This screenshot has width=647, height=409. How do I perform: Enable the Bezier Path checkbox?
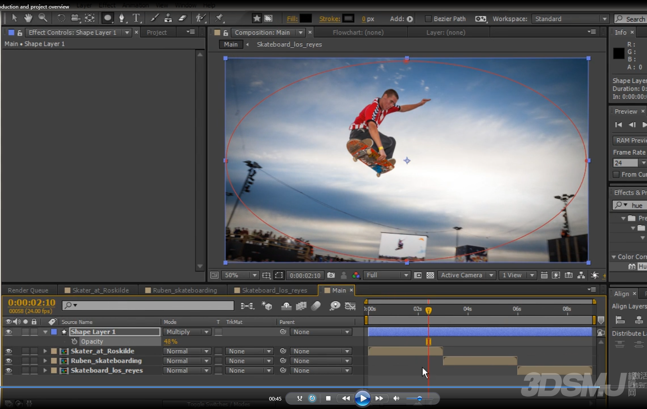(x=428, y=18)
